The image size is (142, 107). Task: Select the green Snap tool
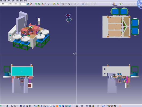click(39, 4)
